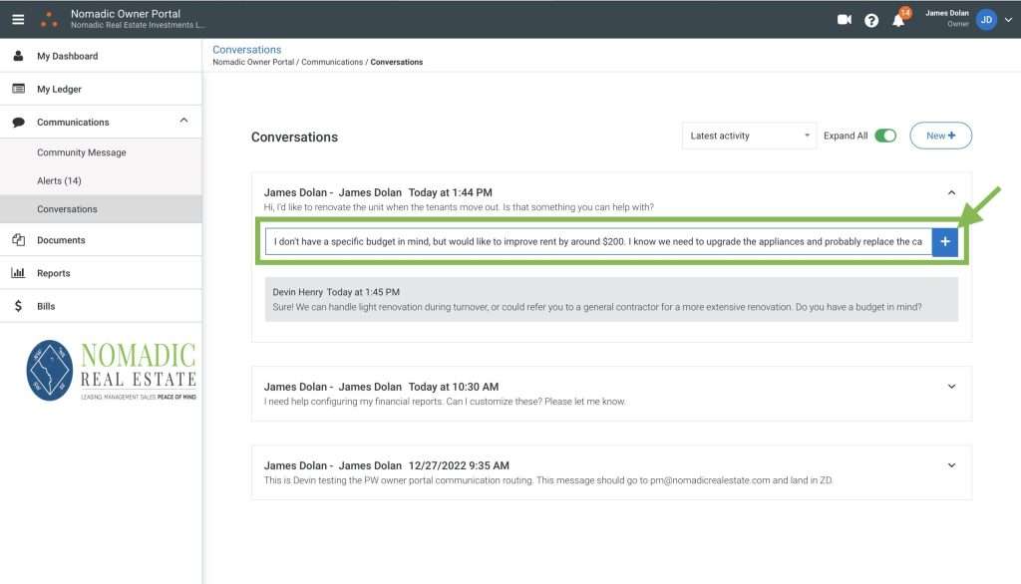Open the Reports sidebar item

(53, 273)
